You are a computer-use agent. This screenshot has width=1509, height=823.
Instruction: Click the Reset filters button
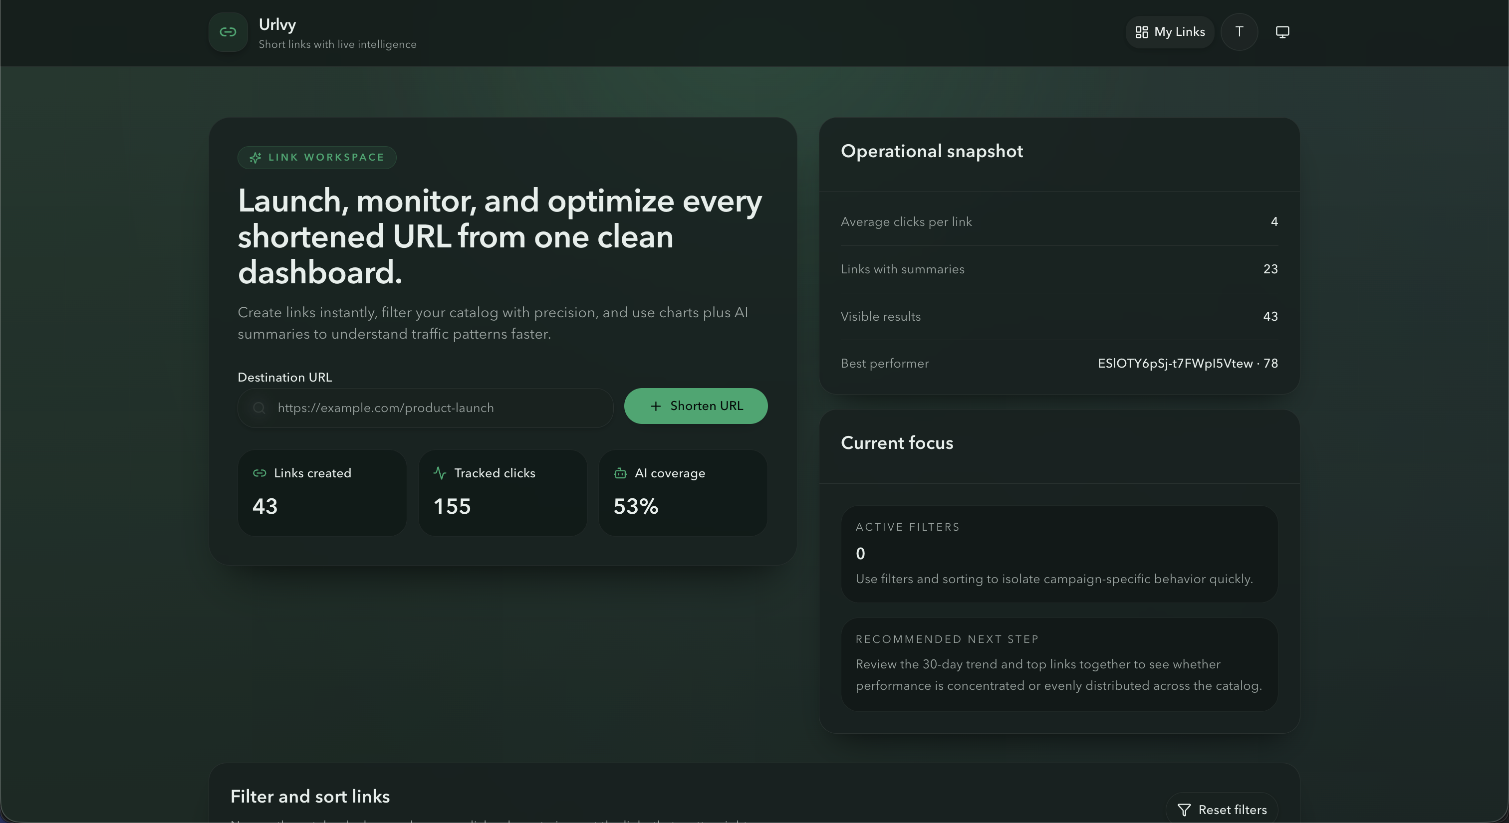coord(1222,810)
